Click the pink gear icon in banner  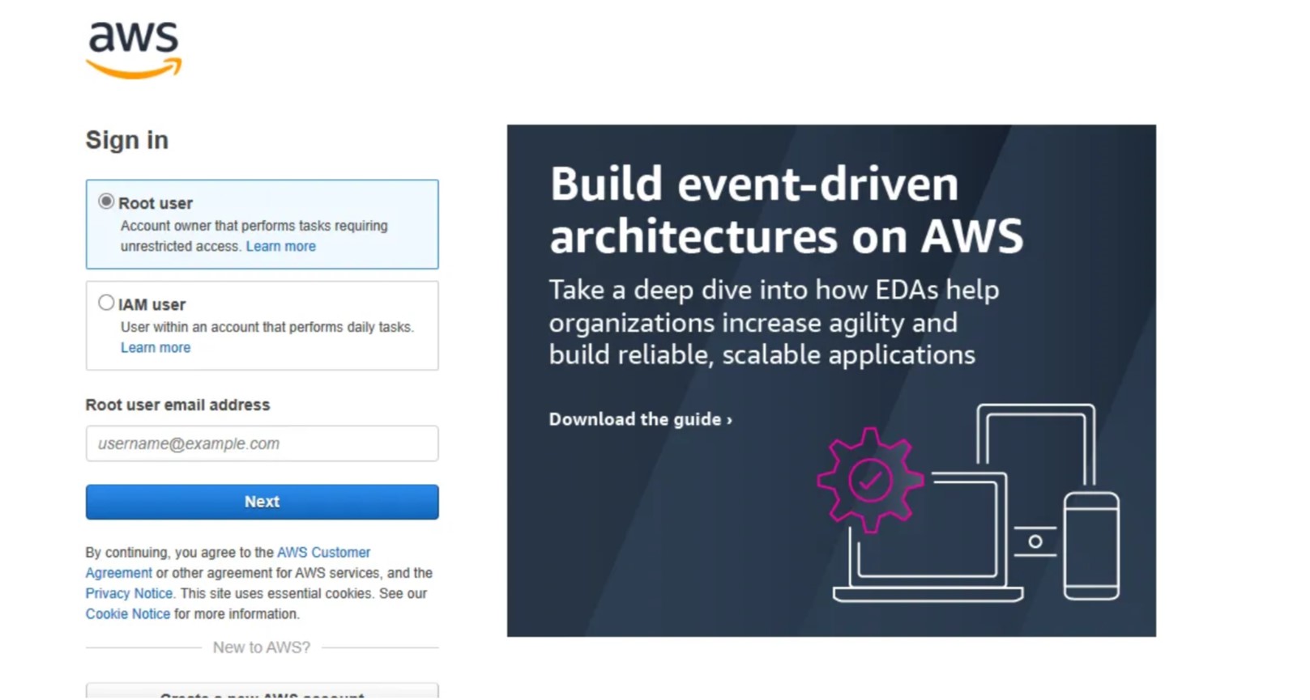(x=870, y=480)
